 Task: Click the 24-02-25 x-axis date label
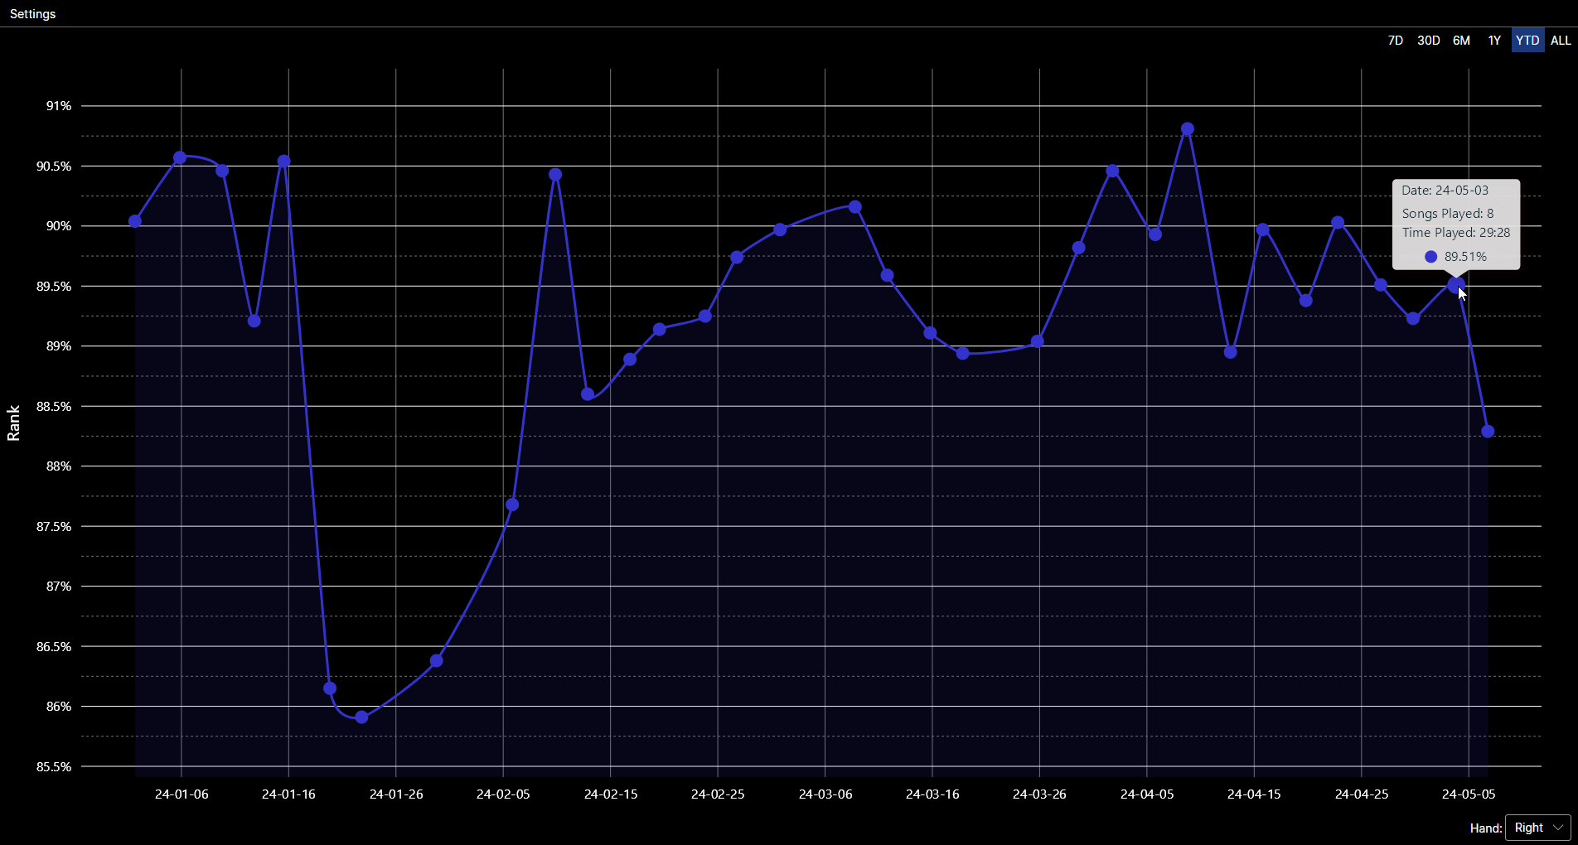(x=718, y=794)
